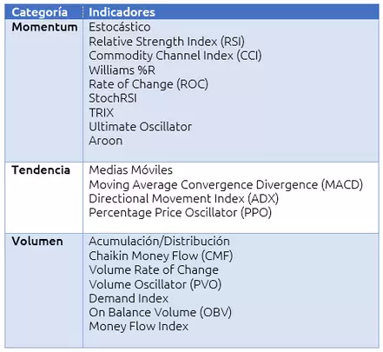The image size is (383, 352).
Task: Click the Categoría column header
Action: pos(43,12)
